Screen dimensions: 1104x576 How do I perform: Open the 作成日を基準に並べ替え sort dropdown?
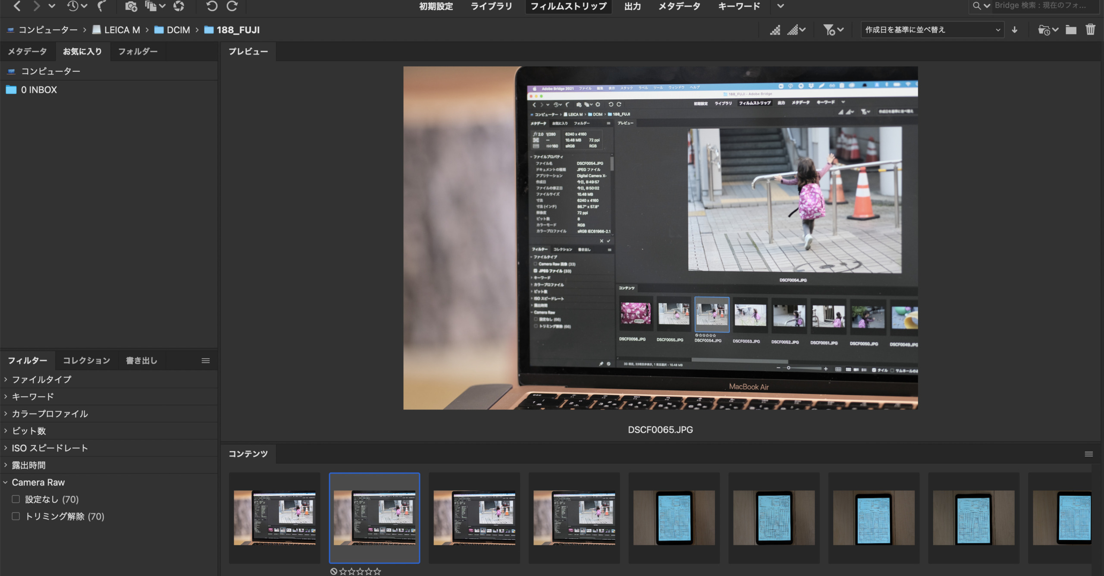click(932, 29)
